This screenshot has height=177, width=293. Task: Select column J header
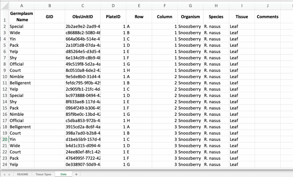point(268,5)
